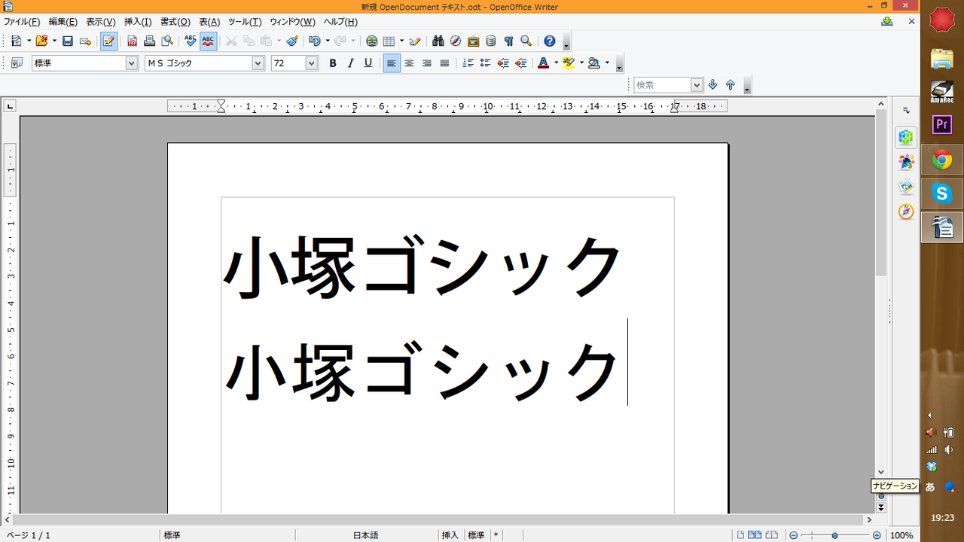Screen dimensions: 964x542
Task: Turn on Bullets list
Action: tap(486, 63)
